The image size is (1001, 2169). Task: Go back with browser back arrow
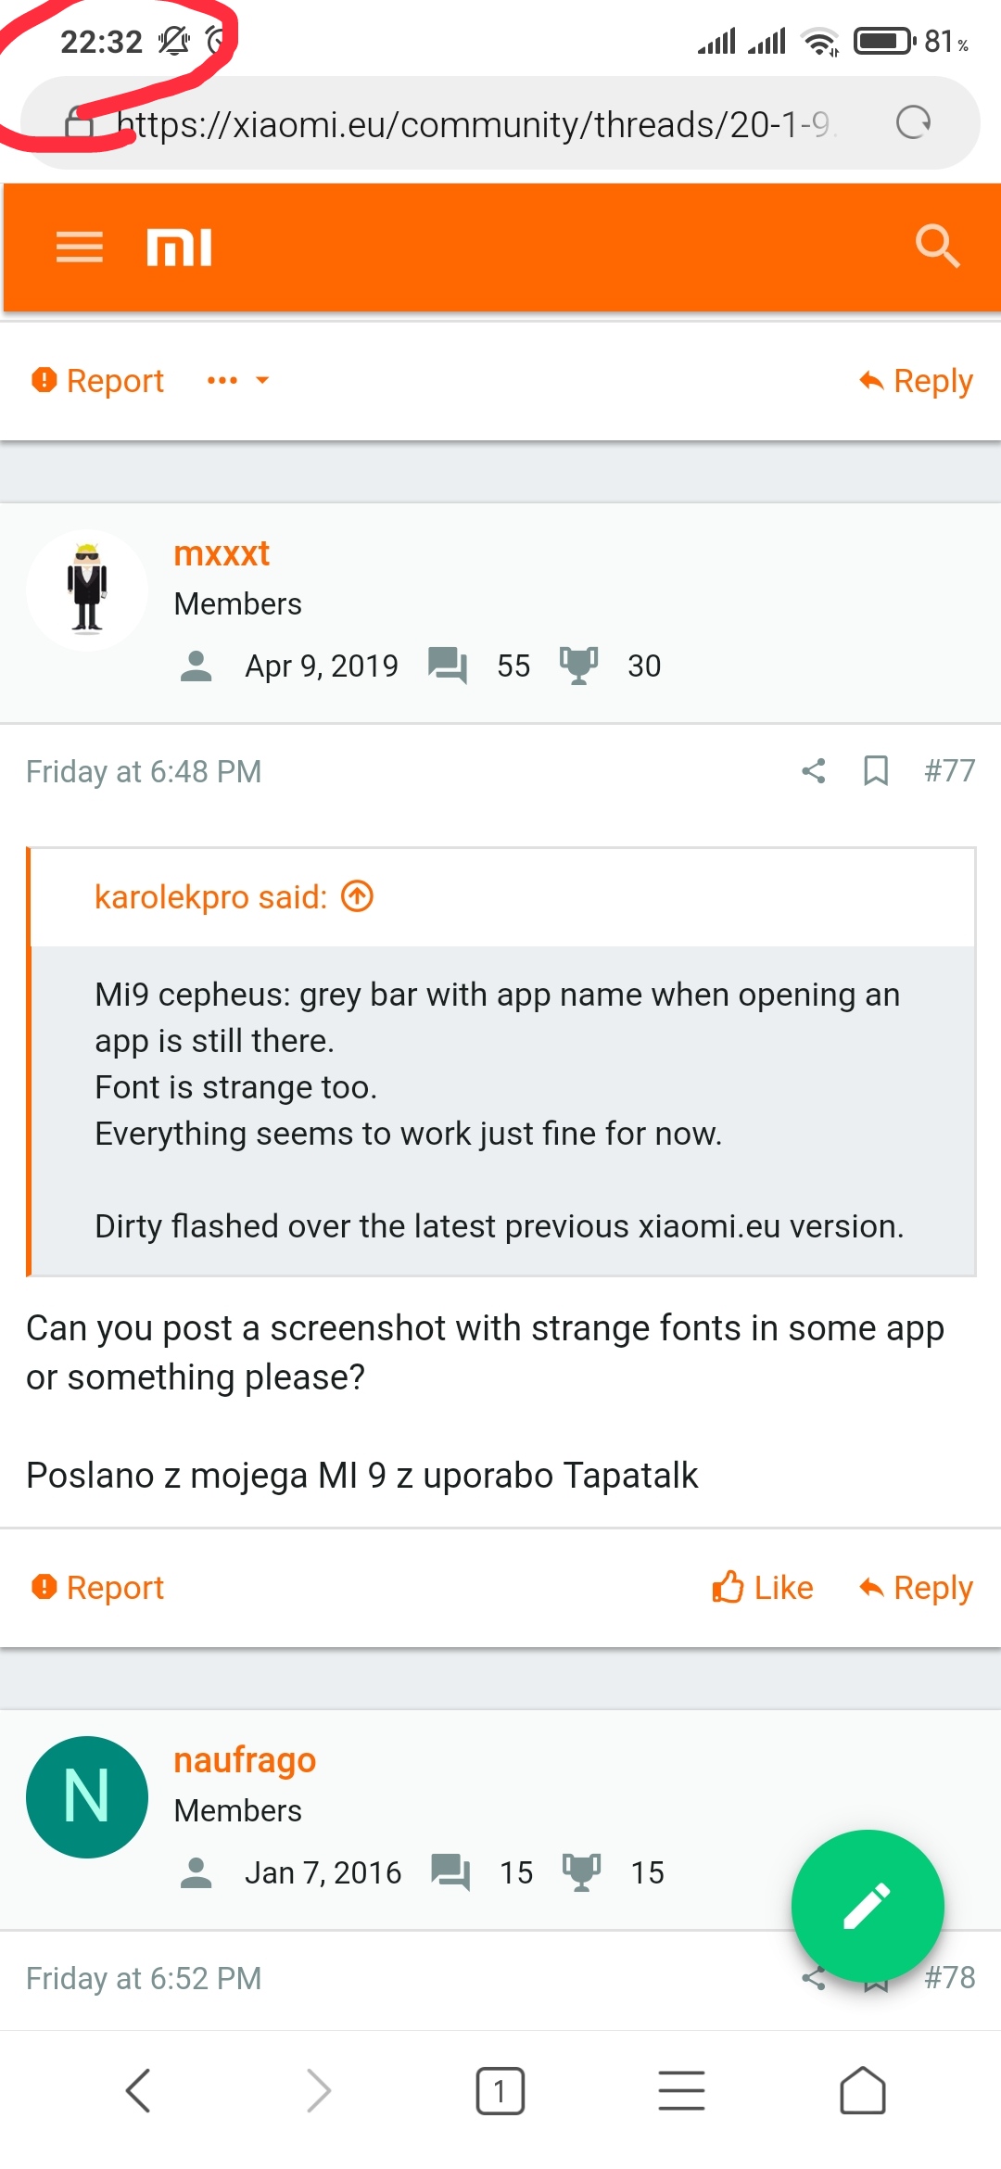pos(138,2091)
